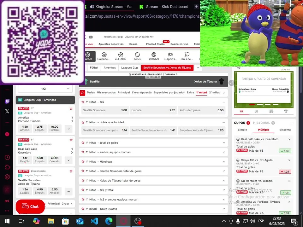Bet on Xolos de Tijuana at 5.50
Image resolution: width=303 pixels, height=227 pixels.
click(x=202, y=110)
